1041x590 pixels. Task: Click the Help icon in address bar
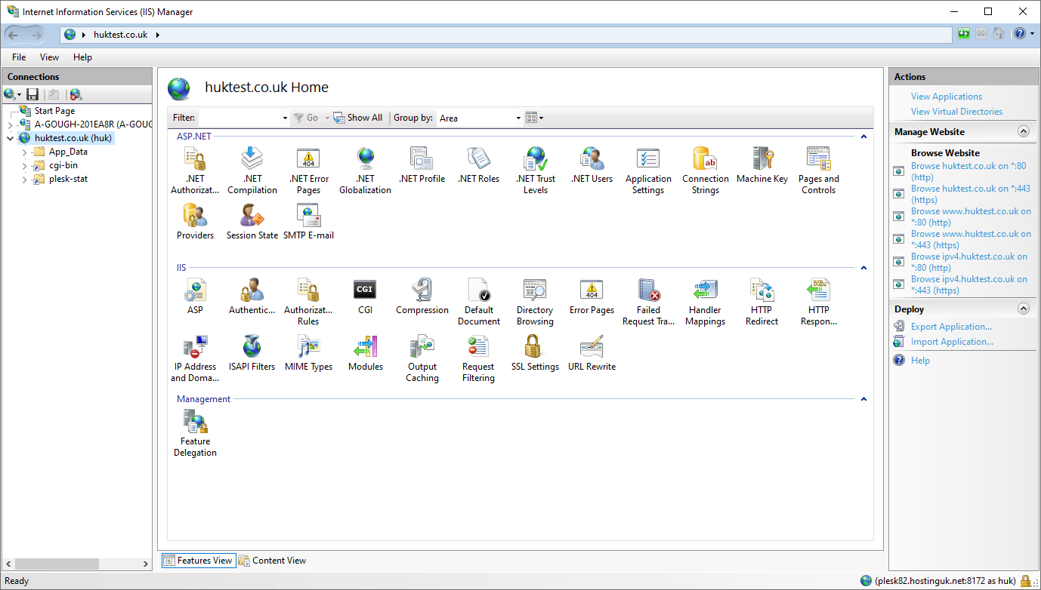1020,34
